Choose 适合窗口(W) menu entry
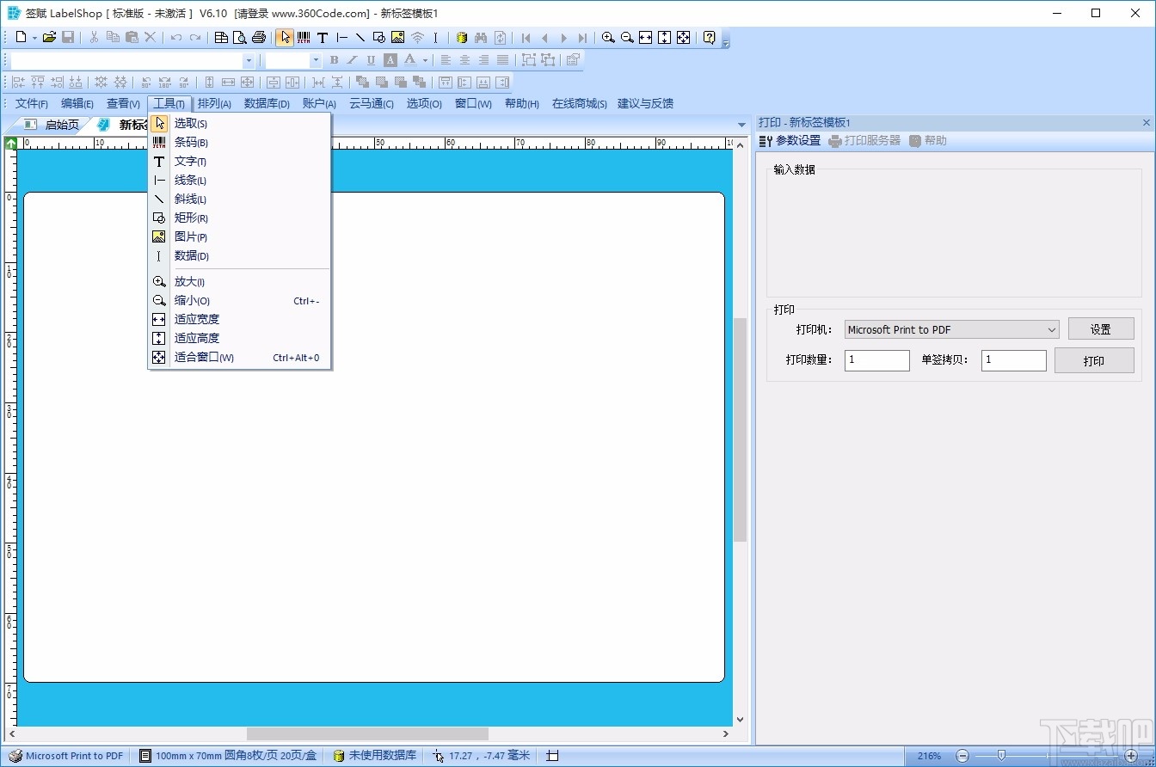1156x767 pixels. click(x=240, y=358)
